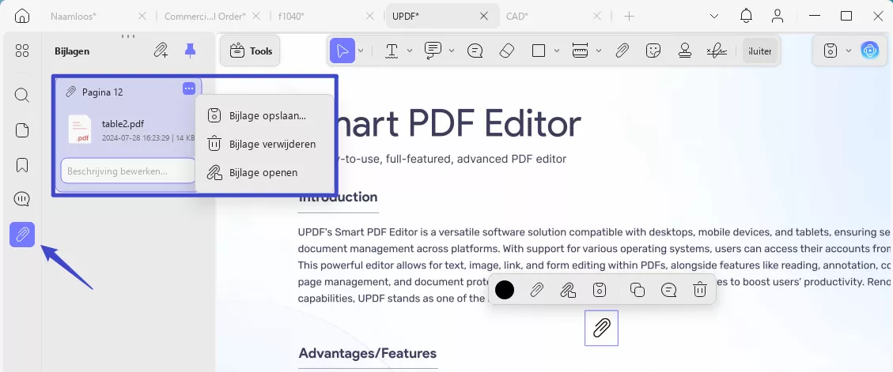893x372 pixels.
Task: Select the paperclip attachment annotation on page
Action: coord(601,329)
